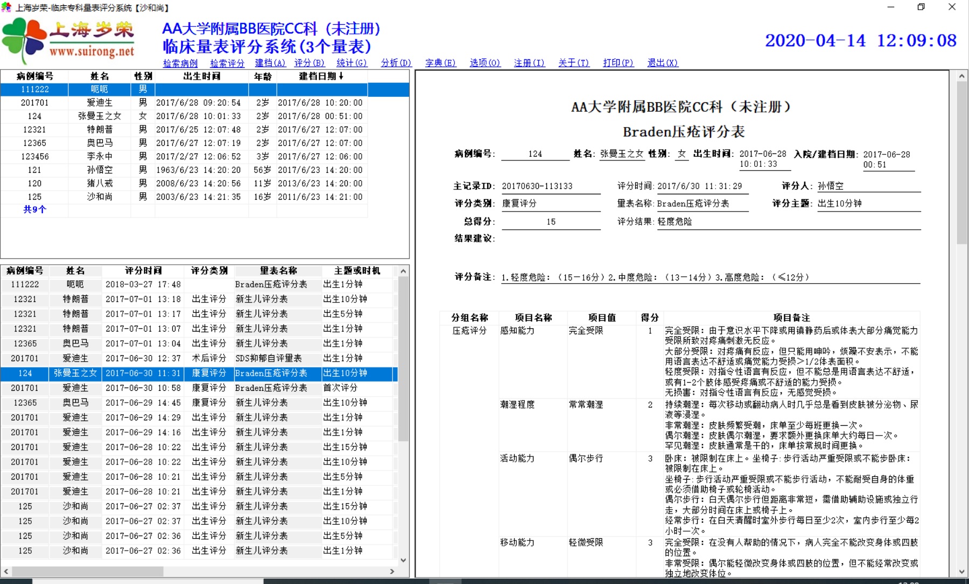This screenshot has width=969, height=584.
Task: Select patient 孙悟空 in the patient list
Action: pos(100,170)
